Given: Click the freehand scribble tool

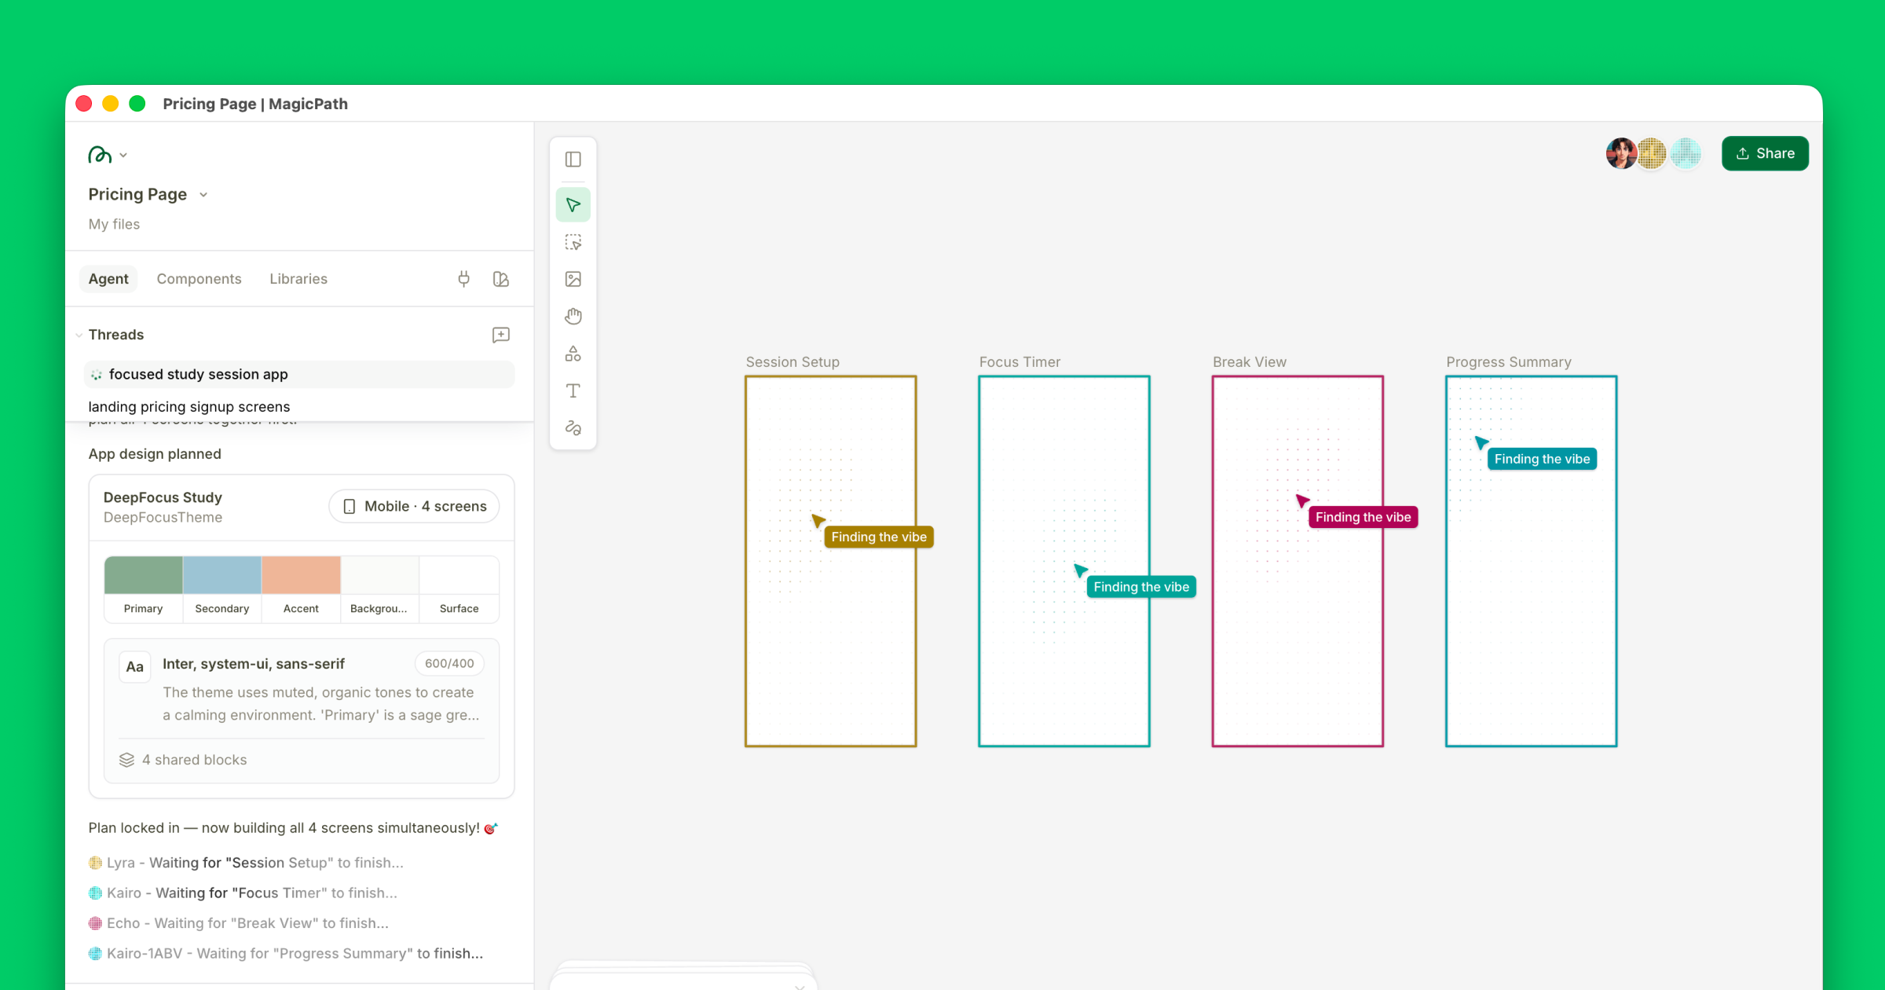Looking at the screenshot, I should click(573, 427).
